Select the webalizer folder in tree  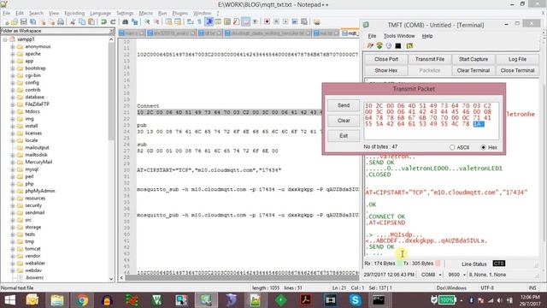[x=35, y=263]
